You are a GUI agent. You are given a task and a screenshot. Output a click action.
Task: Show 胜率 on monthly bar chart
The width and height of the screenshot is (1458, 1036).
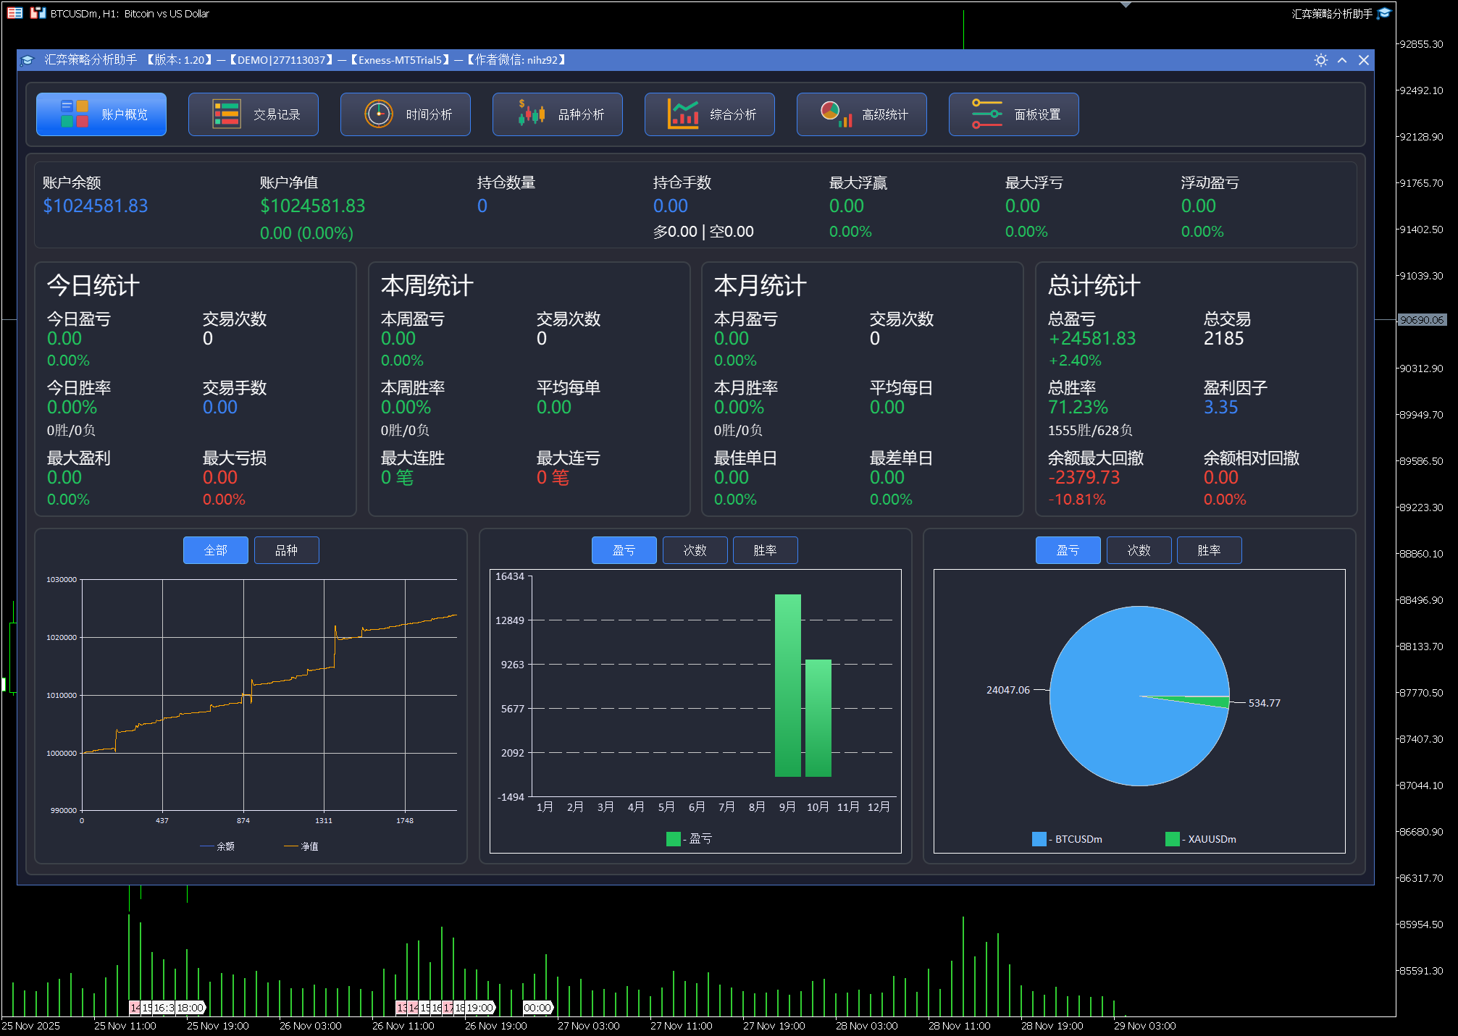coord(765,550)
